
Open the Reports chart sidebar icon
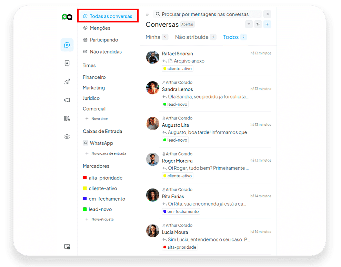point(67,82)
